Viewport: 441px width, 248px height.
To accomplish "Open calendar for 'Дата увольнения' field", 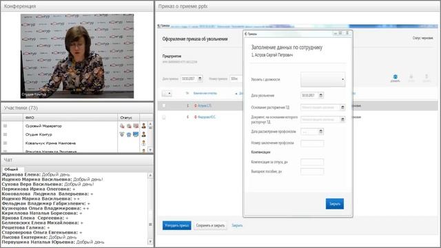I will point(320,96).
